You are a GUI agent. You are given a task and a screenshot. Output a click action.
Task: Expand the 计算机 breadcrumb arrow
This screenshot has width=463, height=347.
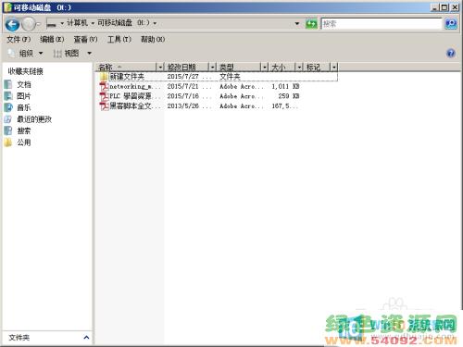pos(93,23)
